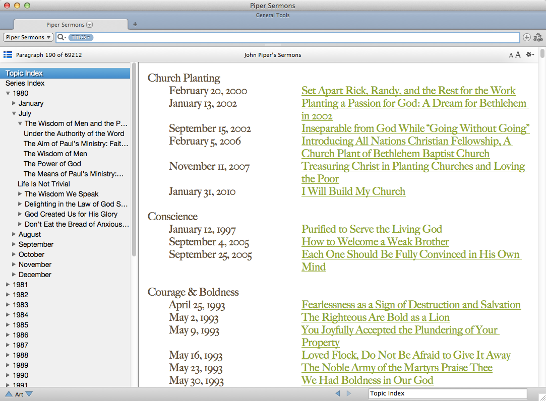Add a new tab with plus button
Image resolution: width=546 pixels, height=401 pixels.
[135, 24]
